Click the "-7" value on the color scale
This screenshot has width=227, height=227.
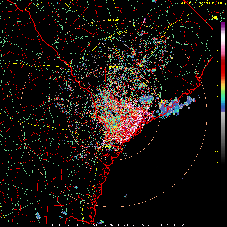(217, 185)
